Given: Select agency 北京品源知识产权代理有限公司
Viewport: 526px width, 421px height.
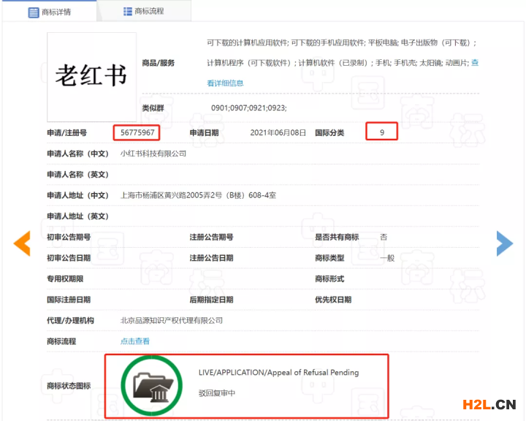Looking at the screenshot, I should 172,320.
